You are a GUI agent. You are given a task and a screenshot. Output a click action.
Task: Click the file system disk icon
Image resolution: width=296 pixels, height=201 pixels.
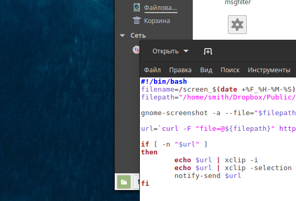137,7
